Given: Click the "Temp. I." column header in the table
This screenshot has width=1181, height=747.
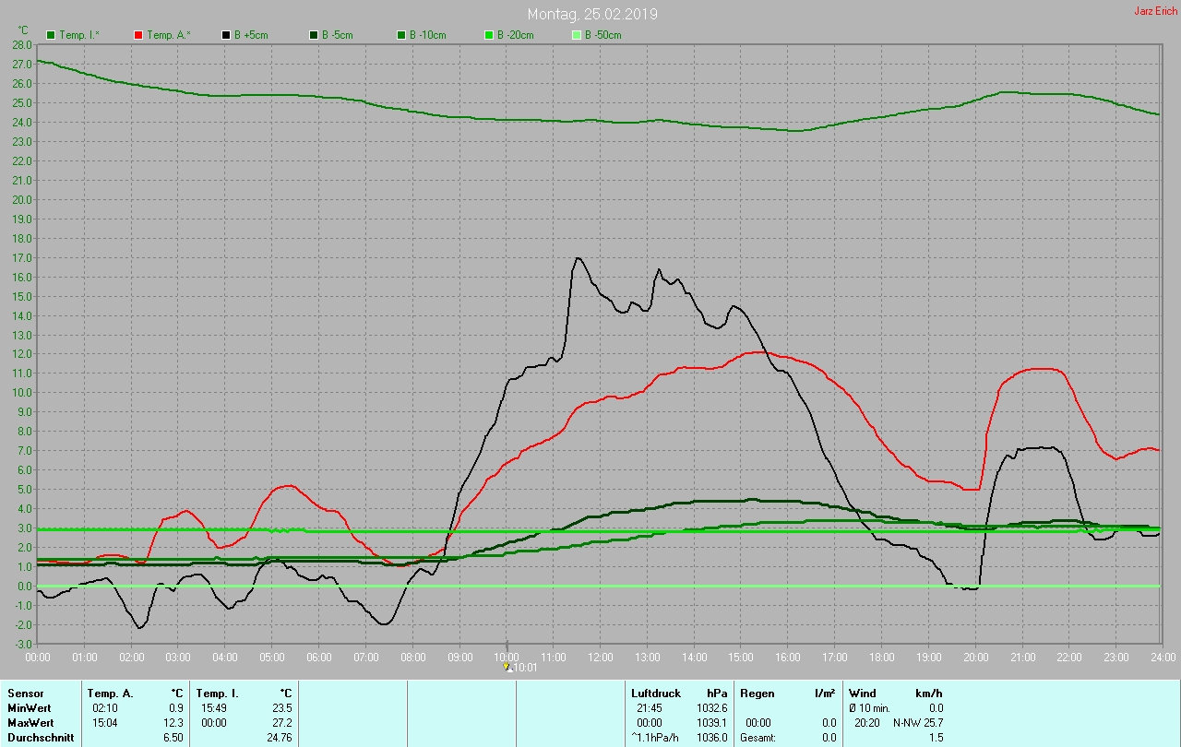Looking at the screenshot, I should coord(217,694).
